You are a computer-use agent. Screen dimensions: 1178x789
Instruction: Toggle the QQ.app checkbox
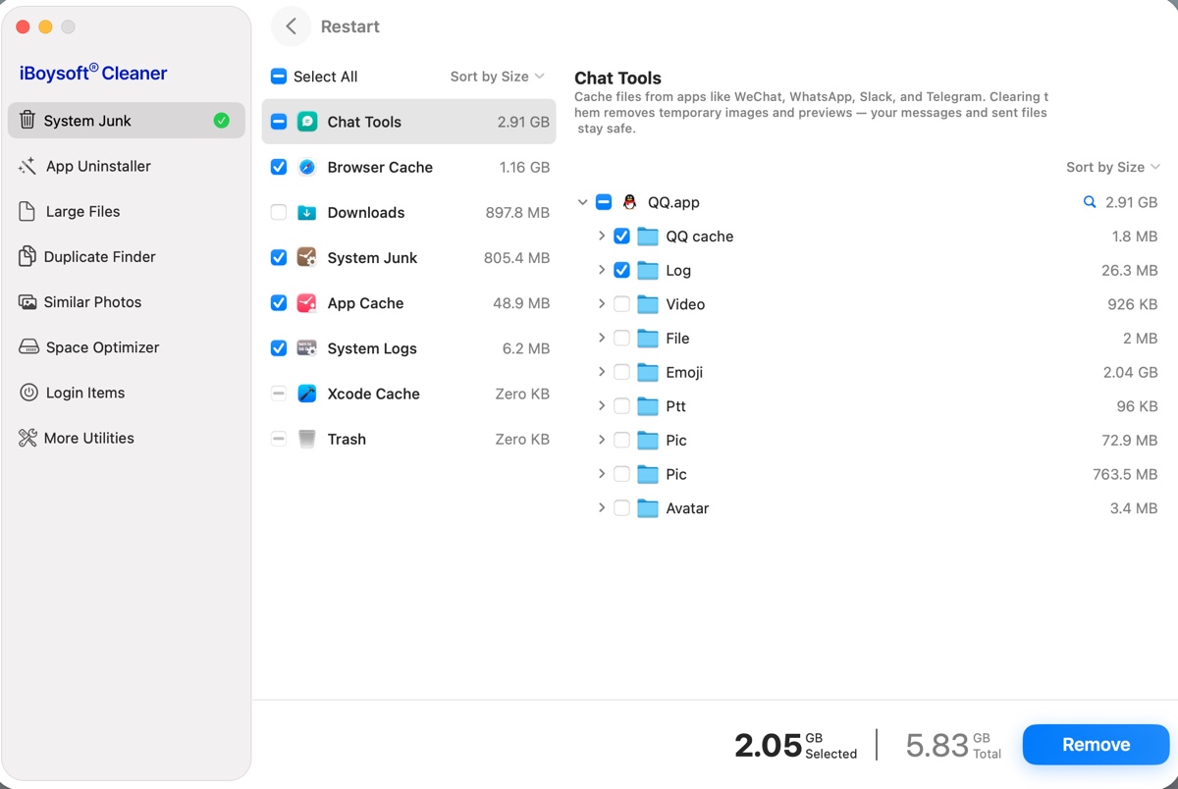[604, 202]
